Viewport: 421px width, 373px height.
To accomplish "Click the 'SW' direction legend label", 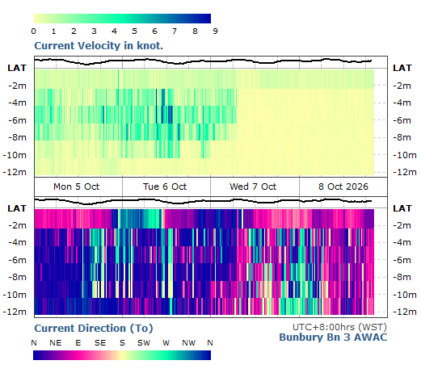I will [144, 343].
